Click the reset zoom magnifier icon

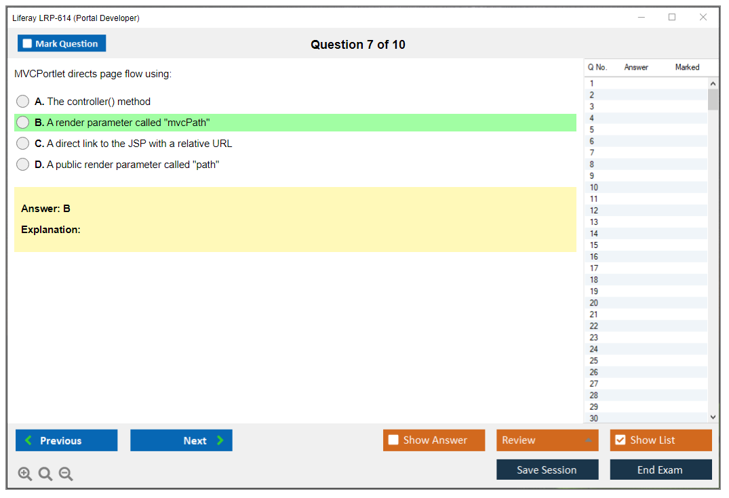tap(45, 474)
